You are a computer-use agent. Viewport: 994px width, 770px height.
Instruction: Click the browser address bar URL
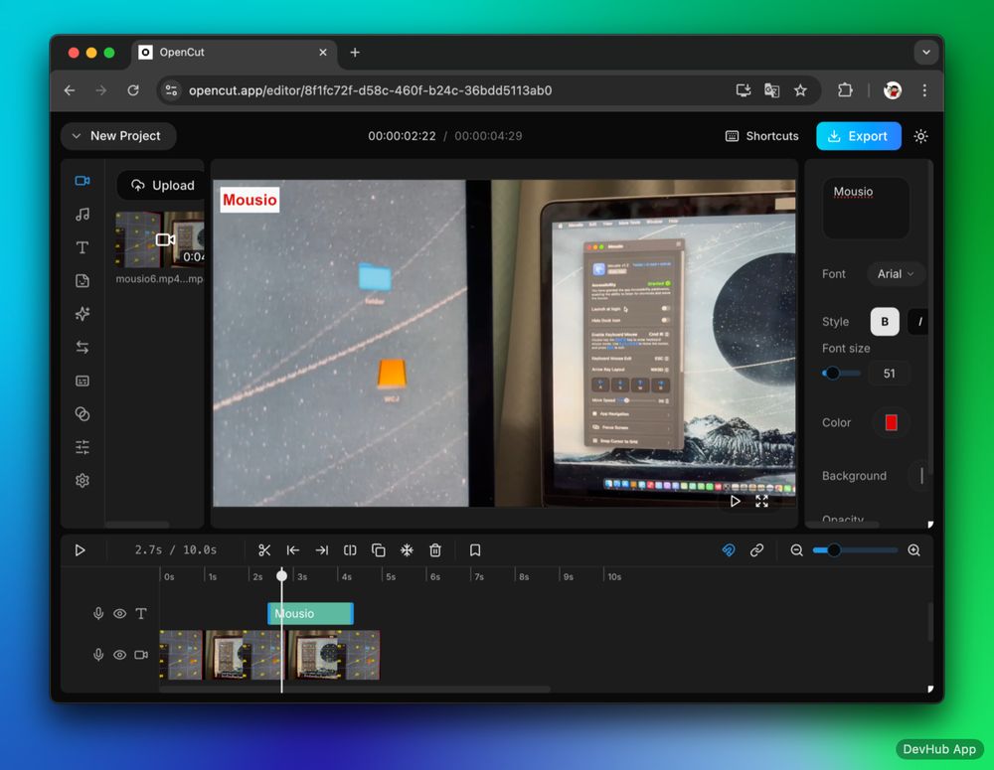(x=370, y=90)
